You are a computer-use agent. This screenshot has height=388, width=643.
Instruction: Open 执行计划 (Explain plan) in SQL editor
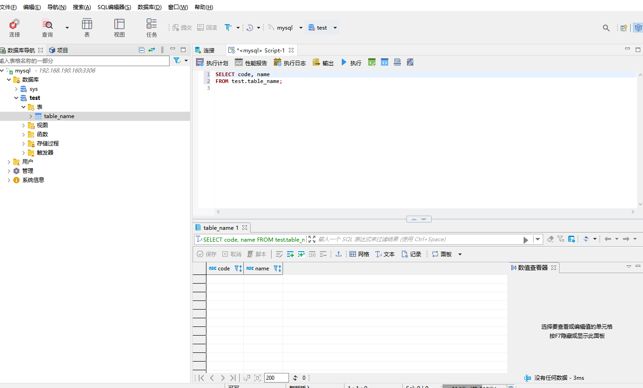coord(212,63)
